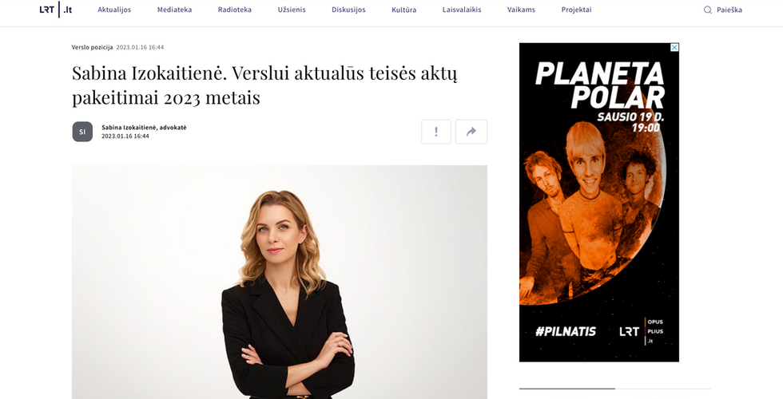The image size is (783, 399).
Task: Open the Planeta Polar advertisement banner
Action: [x=599, y=202]
